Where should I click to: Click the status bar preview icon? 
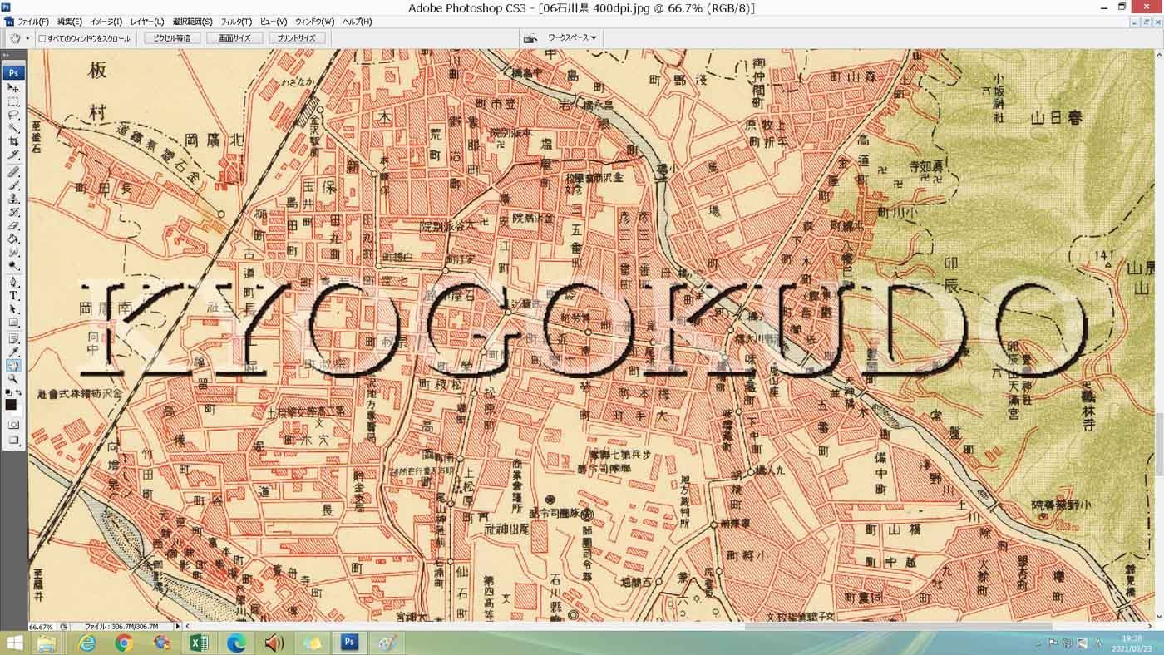(64, 627)
